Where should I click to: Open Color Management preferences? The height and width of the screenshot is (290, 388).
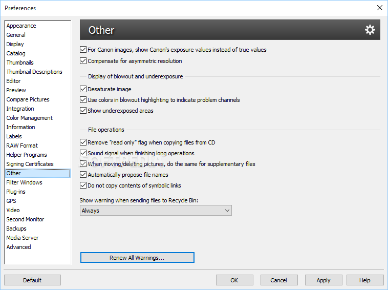pos(37,118)
